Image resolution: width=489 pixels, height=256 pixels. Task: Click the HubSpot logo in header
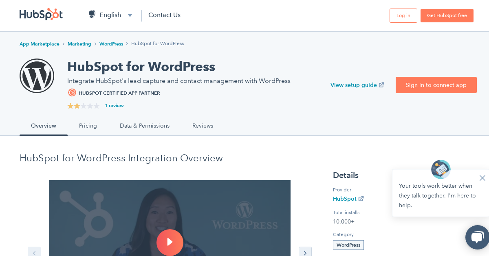pyautogui.click(x=41, y=15)
